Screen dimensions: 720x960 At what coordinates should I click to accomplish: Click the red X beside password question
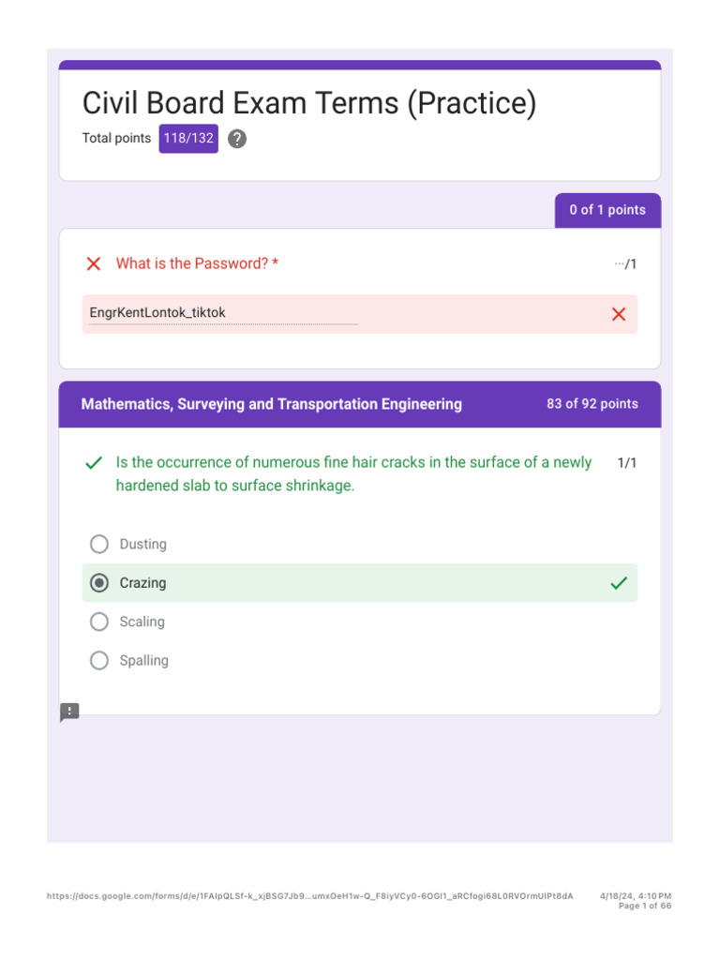pos(94,263)
